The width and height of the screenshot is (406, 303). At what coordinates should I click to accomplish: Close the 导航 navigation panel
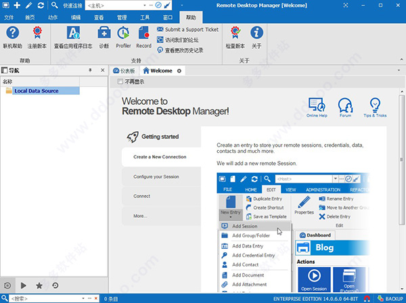pos(103,70)
